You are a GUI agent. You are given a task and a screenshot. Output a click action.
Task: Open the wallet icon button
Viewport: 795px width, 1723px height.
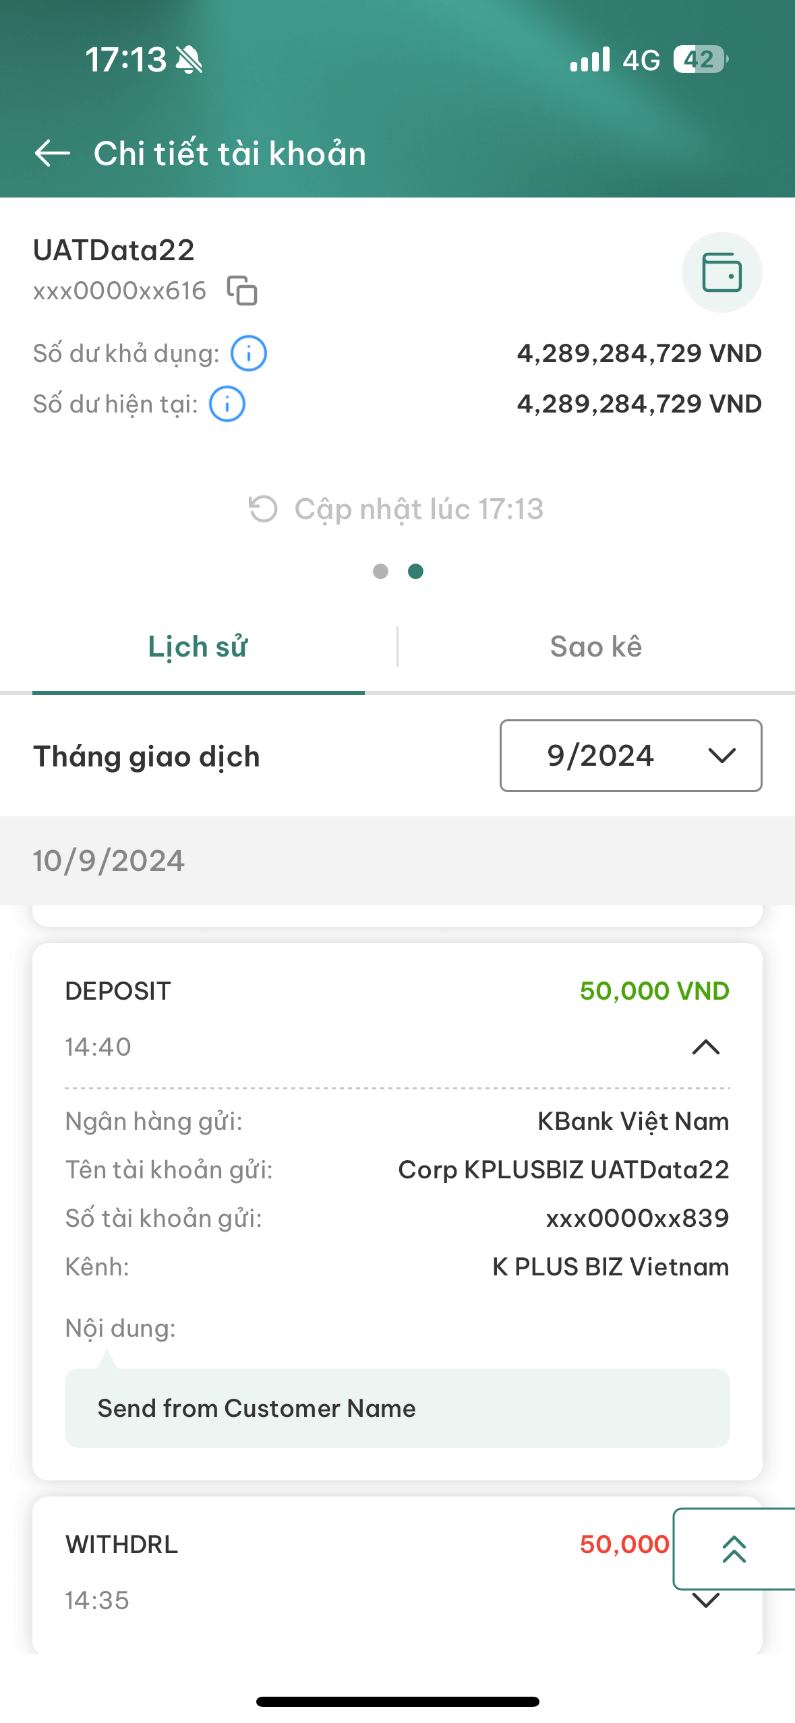(722, 272)
